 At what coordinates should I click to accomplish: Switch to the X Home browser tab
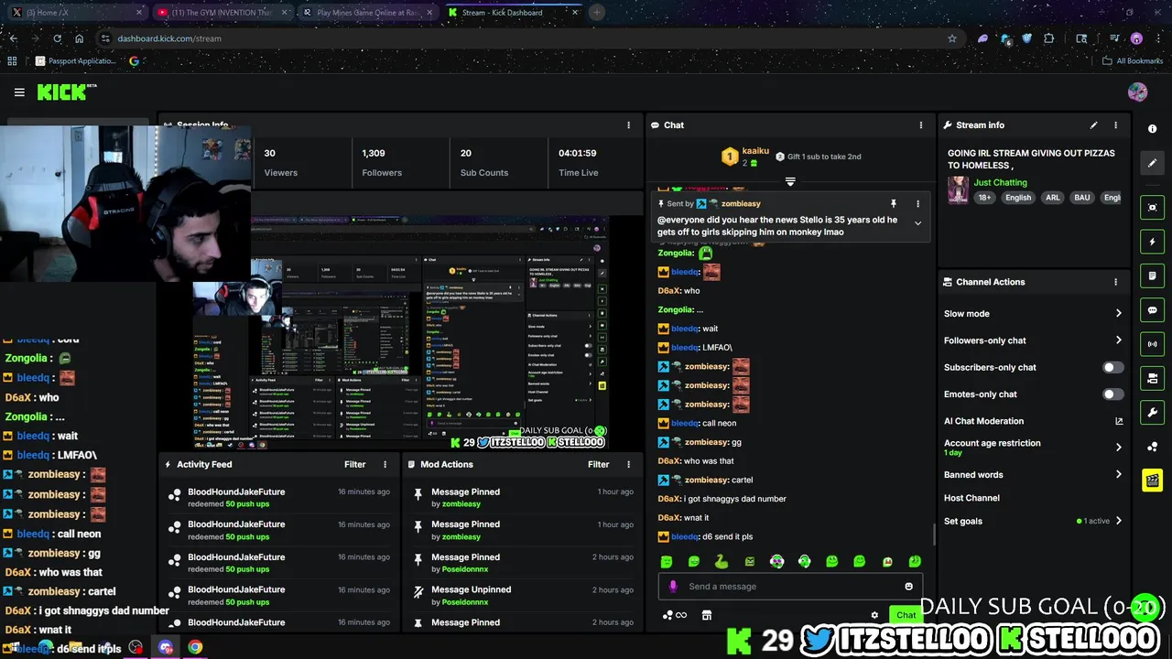[75, 13]
